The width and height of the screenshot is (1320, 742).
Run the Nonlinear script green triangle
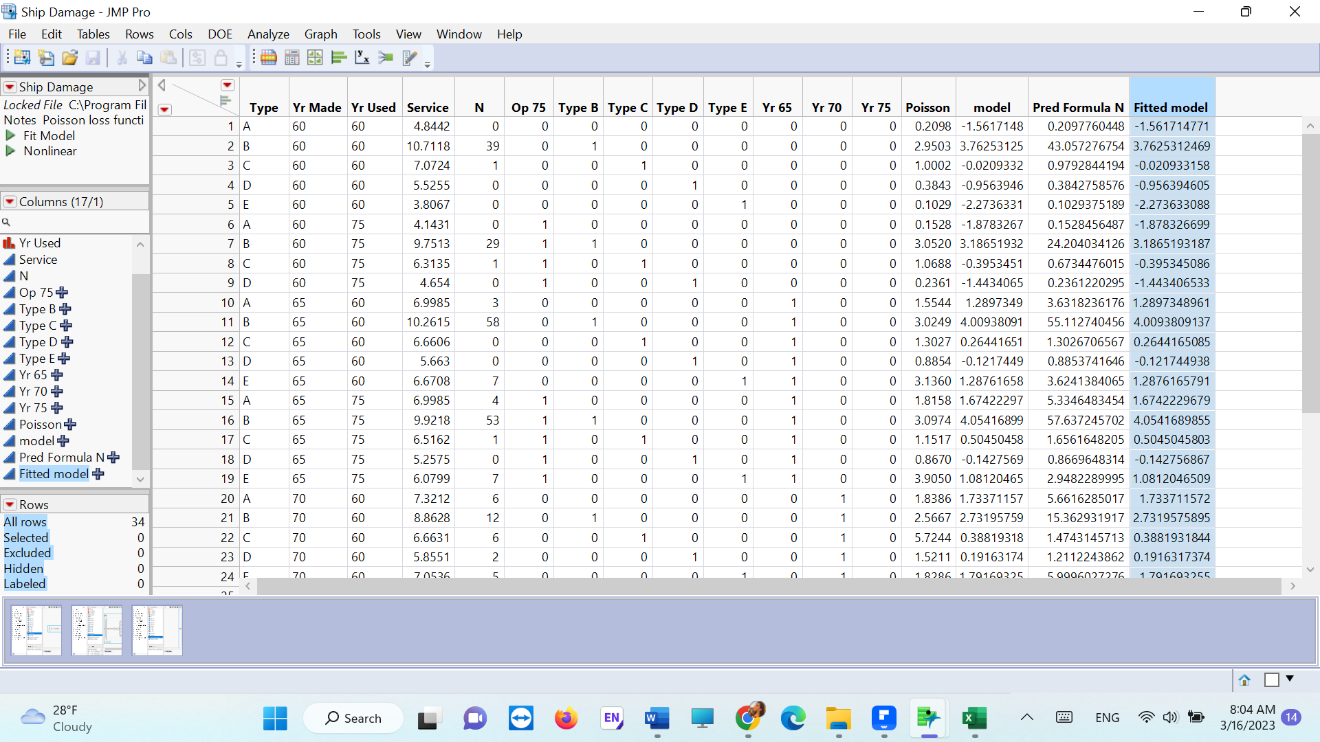coord(10,151)
